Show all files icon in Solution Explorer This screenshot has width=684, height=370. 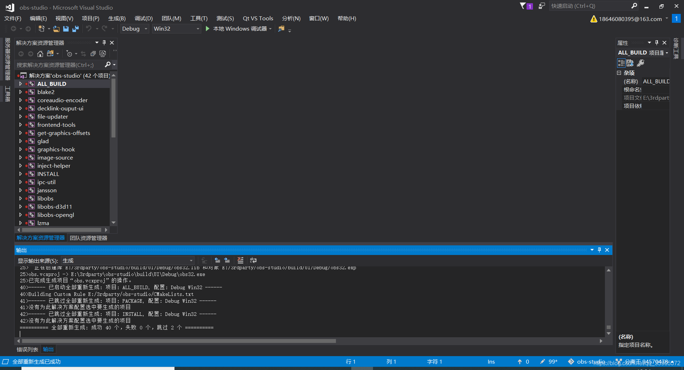pos(103,54)
